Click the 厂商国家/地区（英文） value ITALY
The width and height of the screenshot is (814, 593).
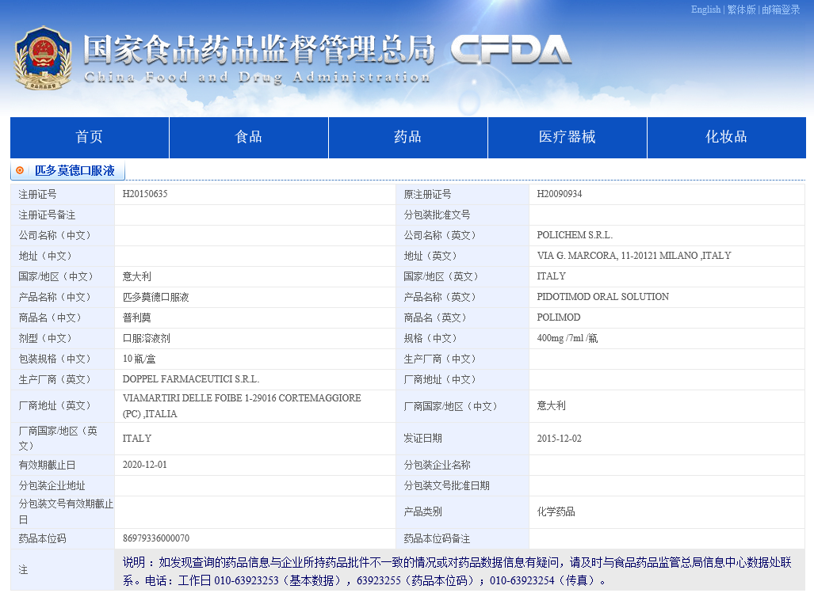(x=137, y=439)
